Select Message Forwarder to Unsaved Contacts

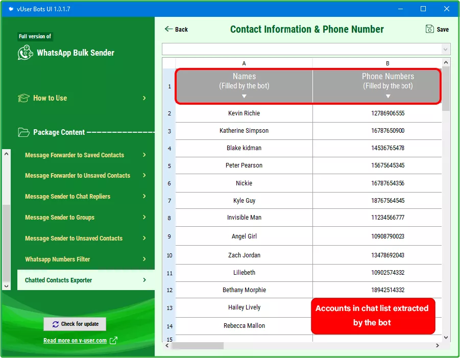click(78, 176)
